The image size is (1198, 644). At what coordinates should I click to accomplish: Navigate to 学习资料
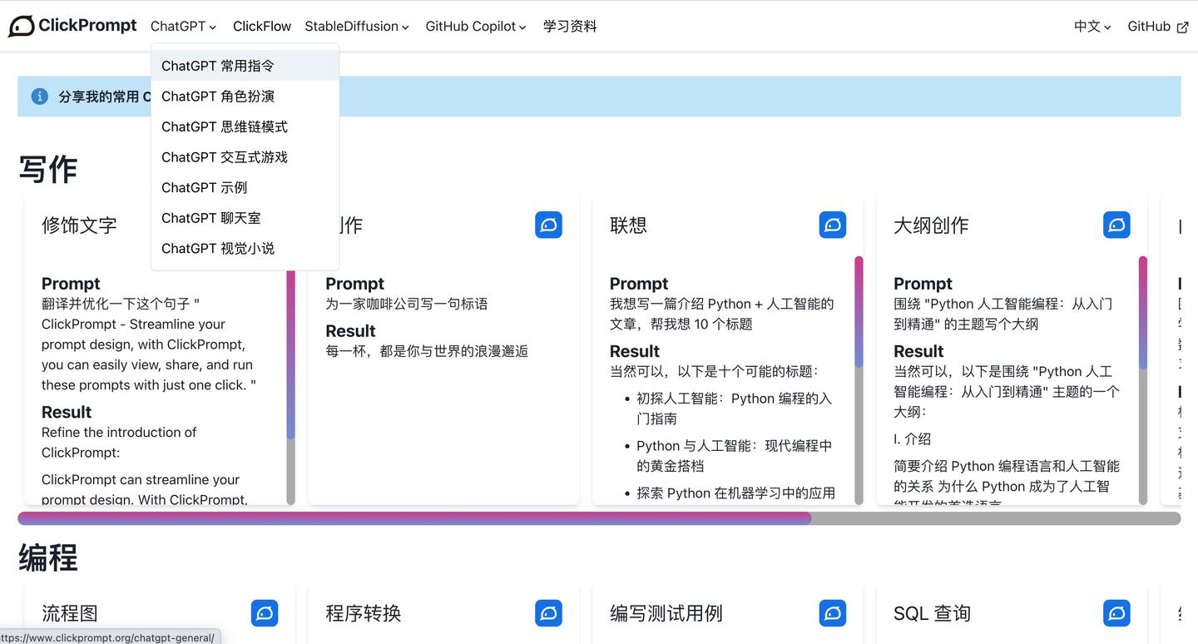click(569, 26)
